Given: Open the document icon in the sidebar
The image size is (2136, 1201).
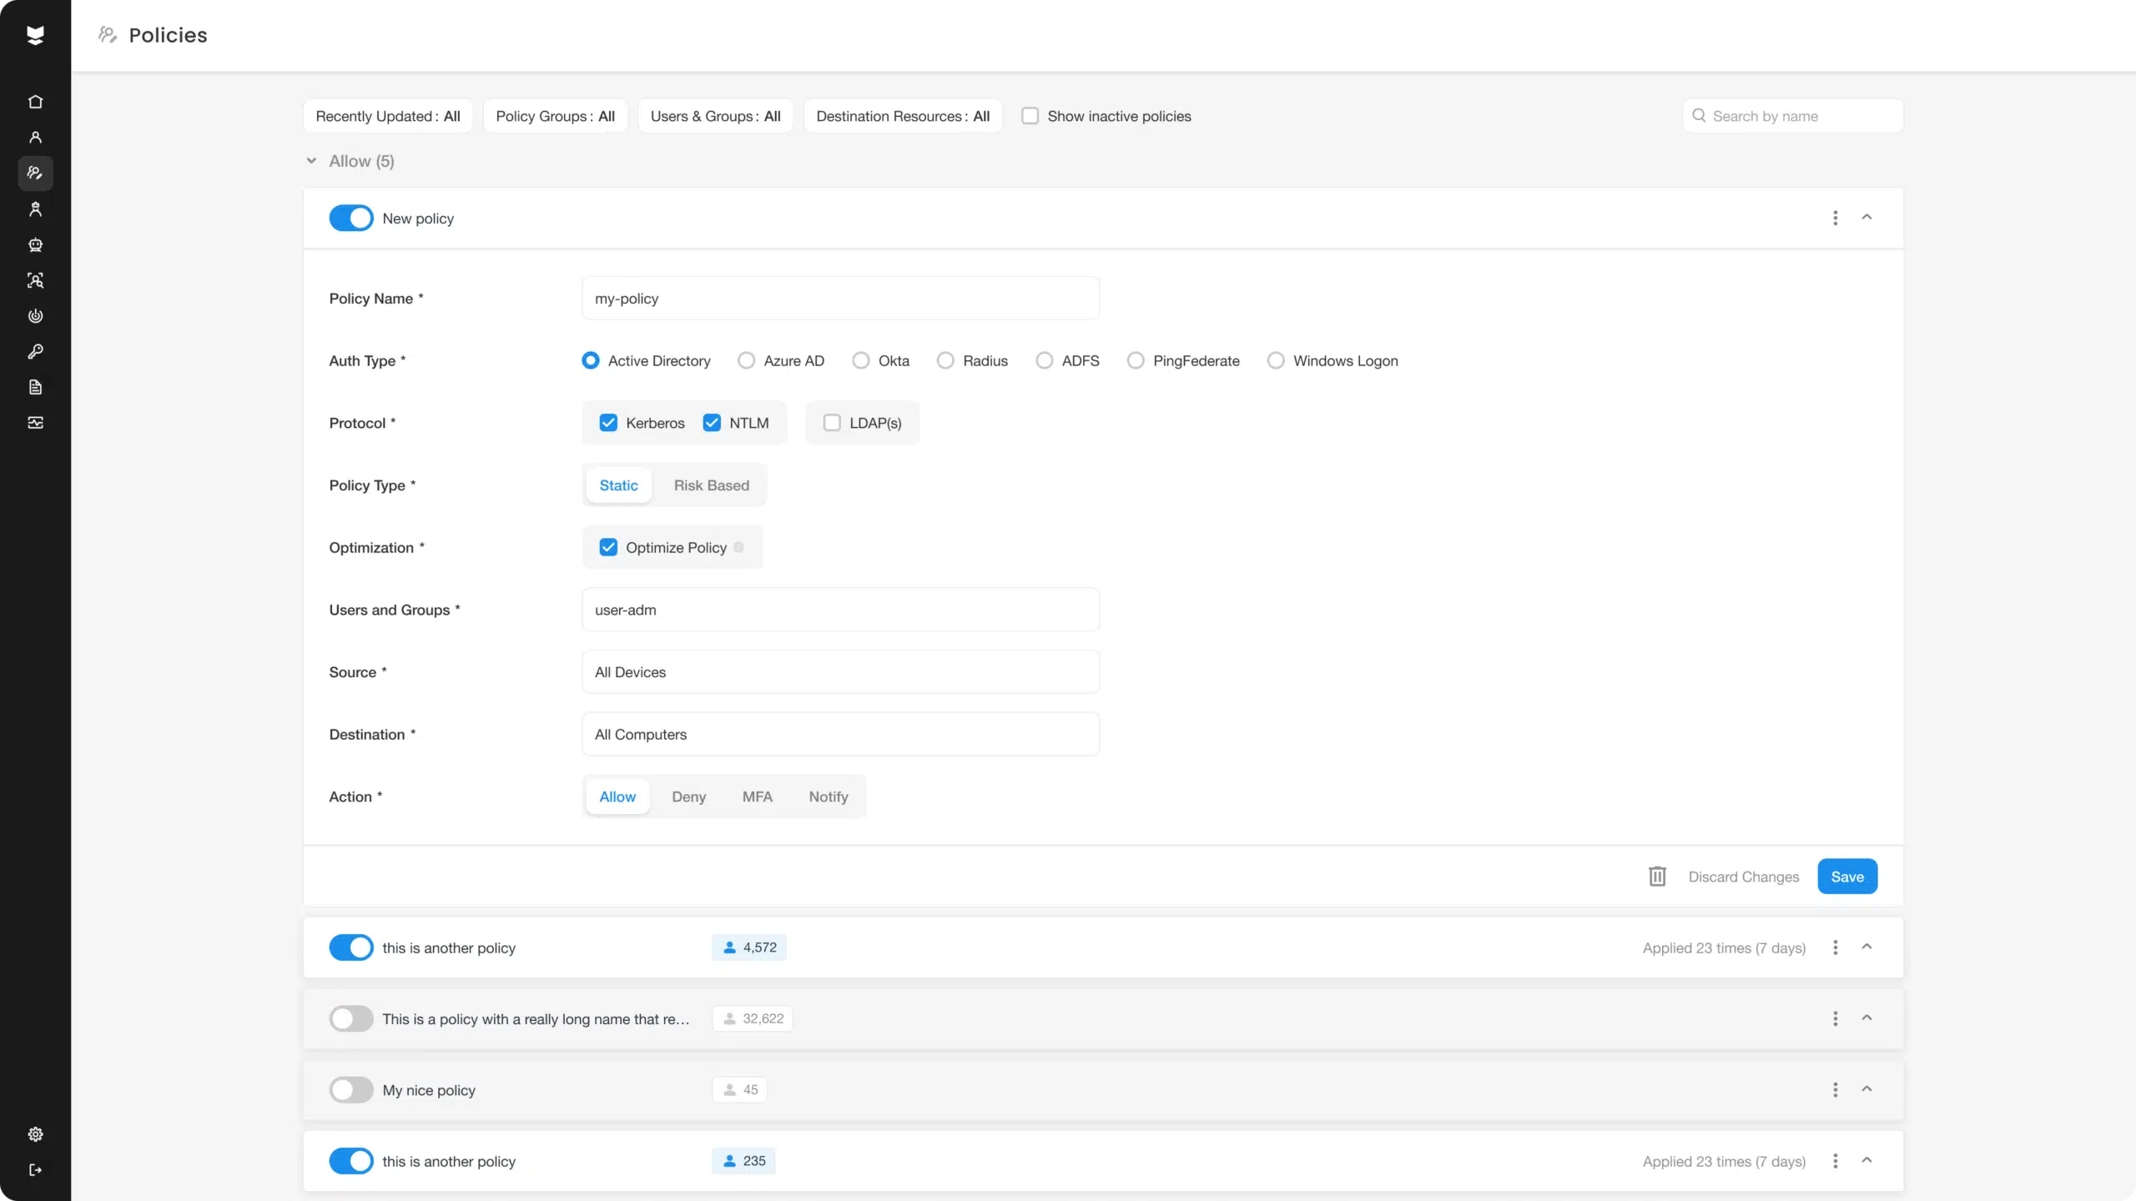Looking at the screenshot, I should [35, 387].
